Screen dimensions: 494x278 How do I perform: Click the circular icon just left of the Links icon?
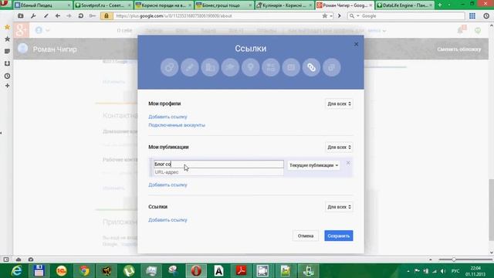291,67
